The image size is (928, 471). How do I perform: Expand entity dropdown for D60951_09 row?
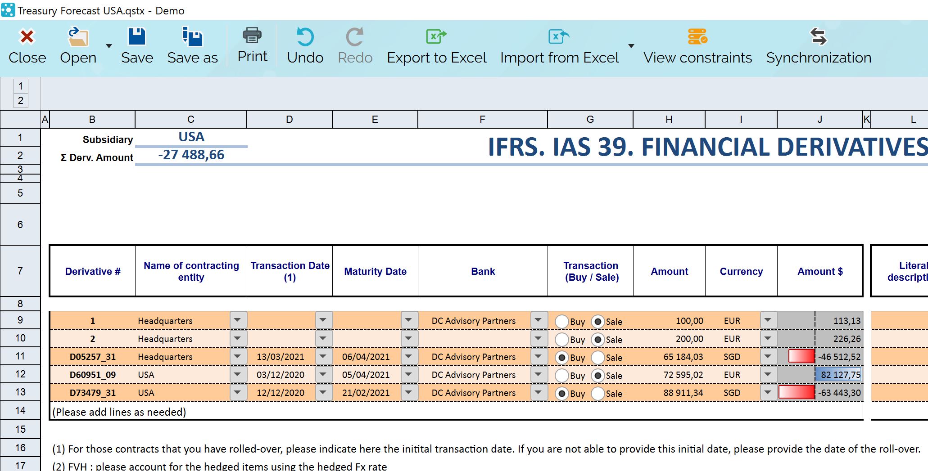pos(238,374)
